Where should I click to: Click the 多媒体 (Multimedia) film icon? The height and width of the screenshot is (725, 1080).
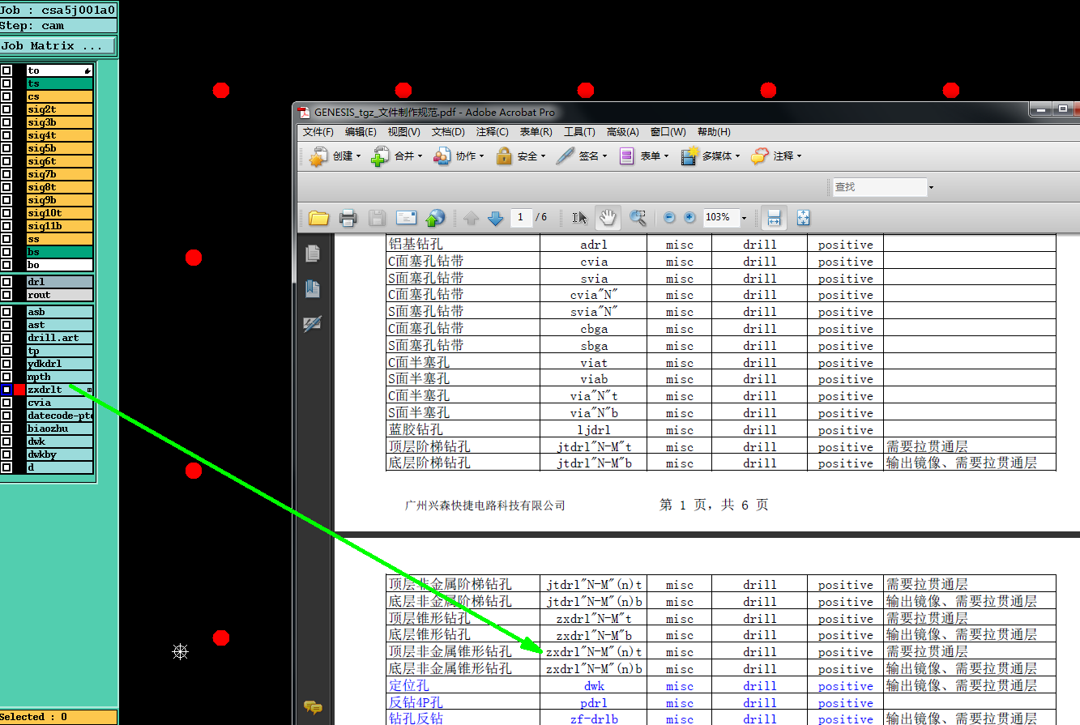point(689,156)
